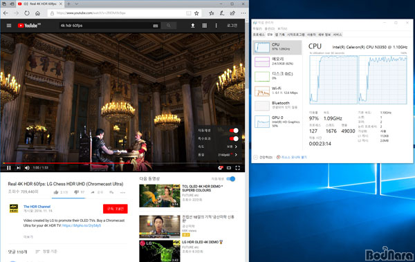The height and width of the screenshot is (262, 415).
Task: Skip to next video in player
Action: (x=19, y=168)
